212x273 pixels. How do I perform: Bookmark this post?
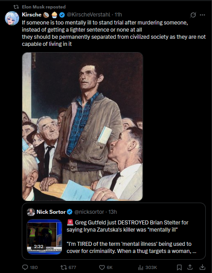pyautogui.click(x=179, y=267)
